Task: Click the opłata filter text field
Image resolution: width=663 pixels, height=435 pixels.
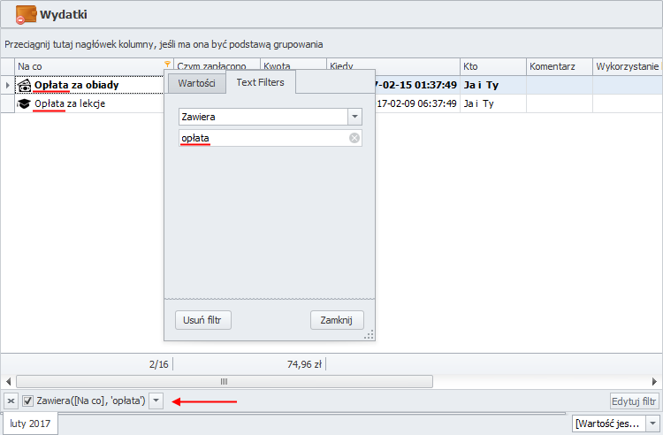Action: (x=261, y=138)
